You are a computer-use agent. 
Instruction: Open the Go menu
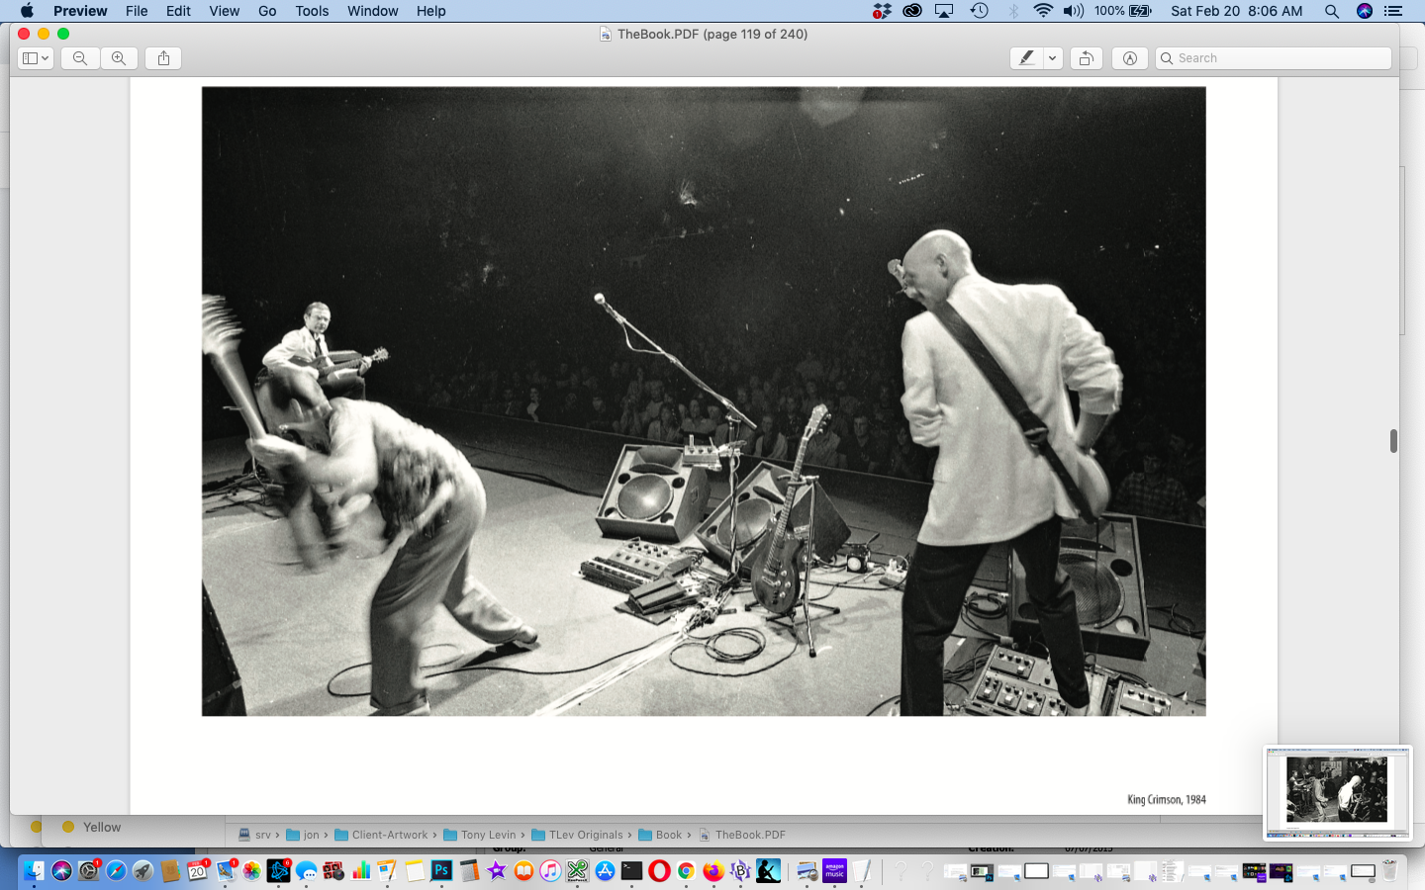click(267, 11)
